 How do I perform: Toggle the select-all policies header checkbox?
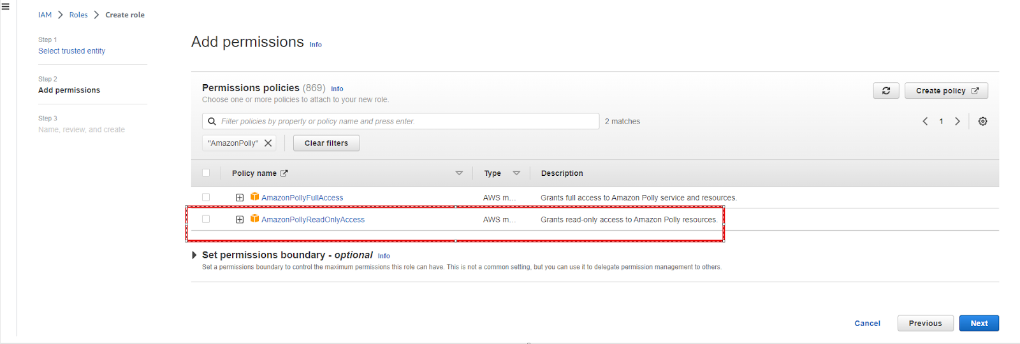(x=206, y=173)
